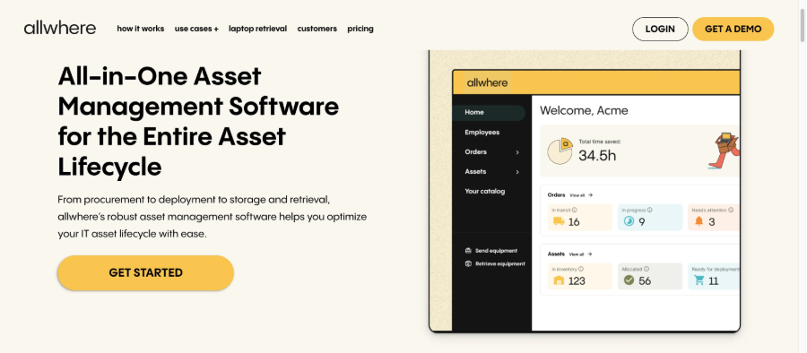Open the how it works page

(141, 29)
